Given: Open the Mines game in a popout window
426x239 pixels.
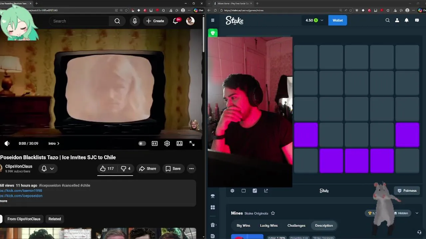Looking at the screenshot, I should 266,191.
